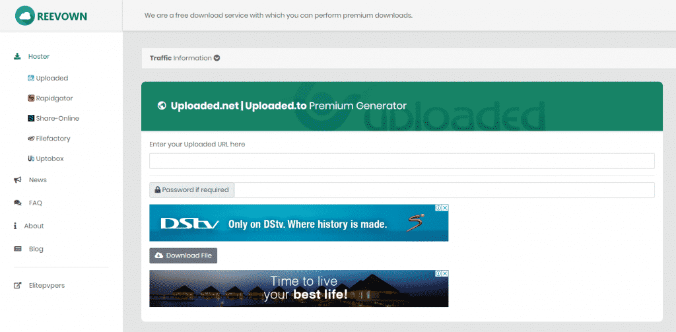Click the Rapidgator hoster icon
This screenshot has width=676, height=332.
[30, 98]
